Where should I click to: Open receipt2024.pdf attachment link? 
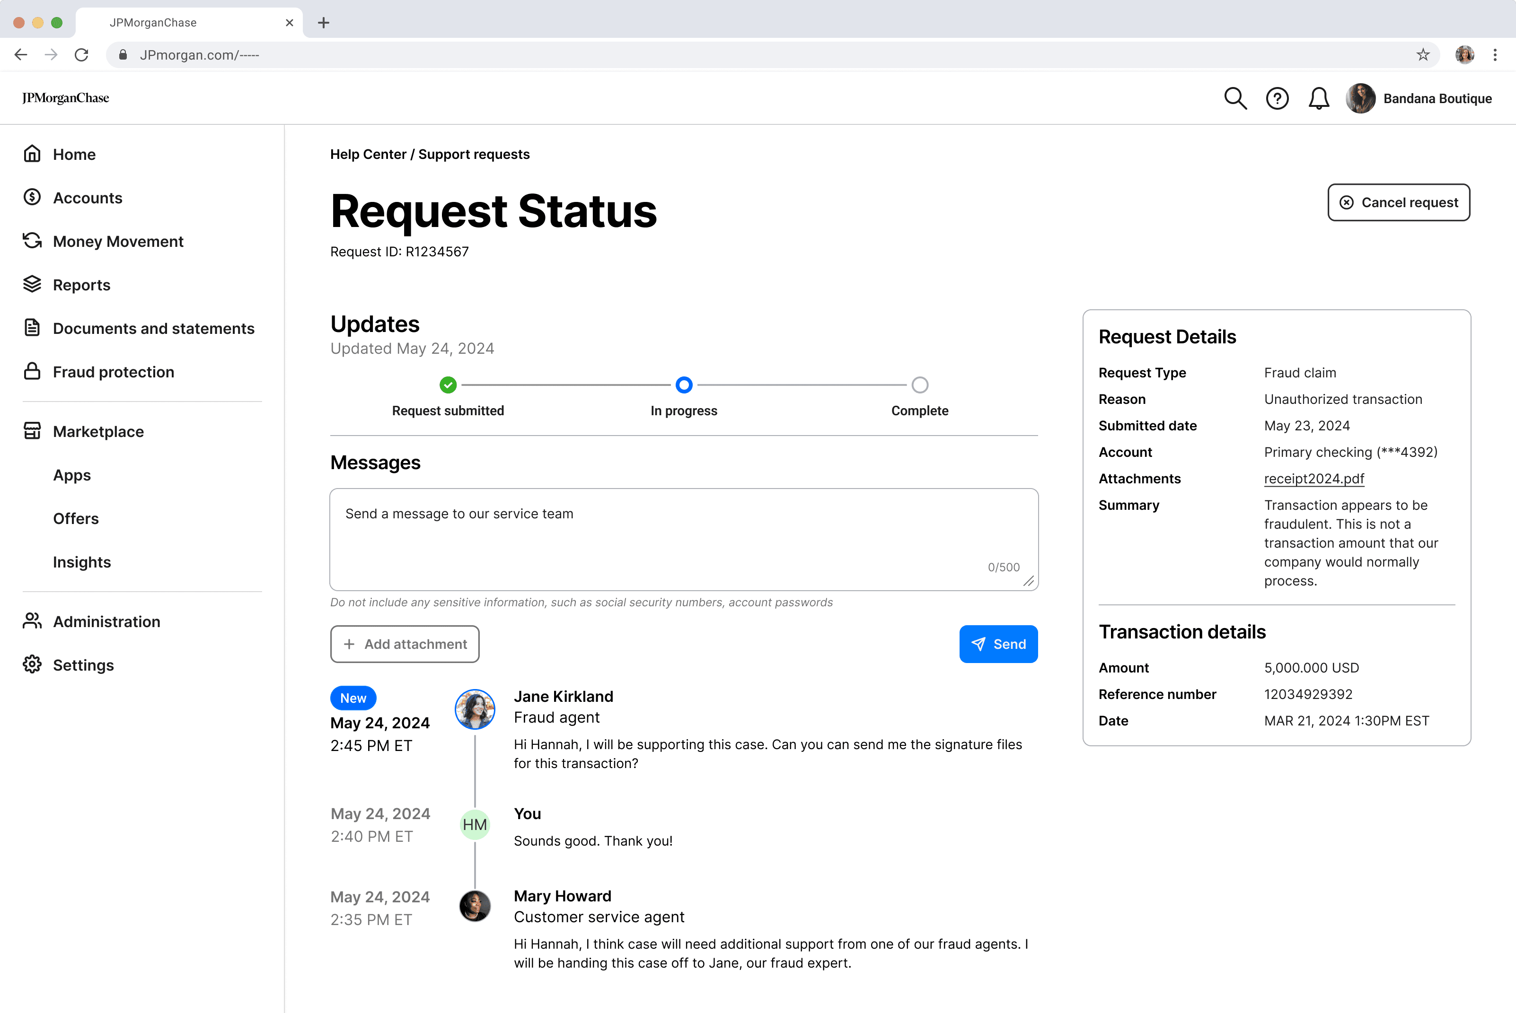[1314, 479]
